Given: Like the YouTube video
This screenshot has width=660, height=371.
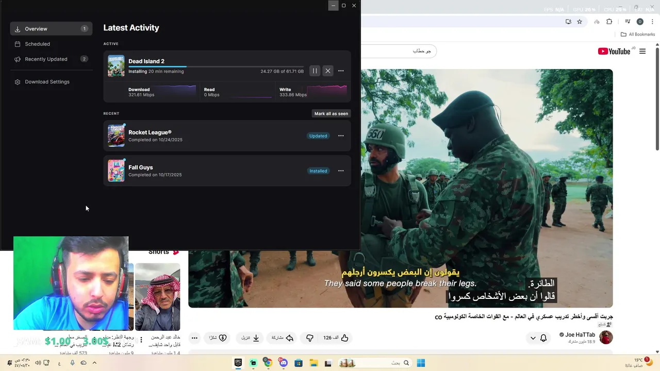Looking at the screenshot, I should (x=336, y=338).
